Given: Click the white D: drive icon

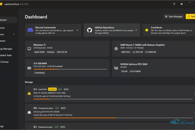Looking at the screenshot, I should tap(29, 112).
